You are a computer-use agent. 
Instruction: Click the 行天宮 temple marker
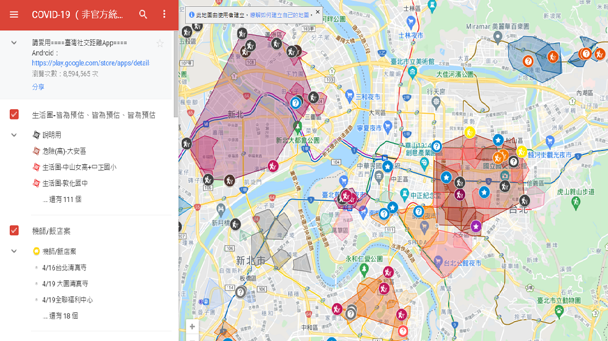pyautogui.click(x=436, y=102)
